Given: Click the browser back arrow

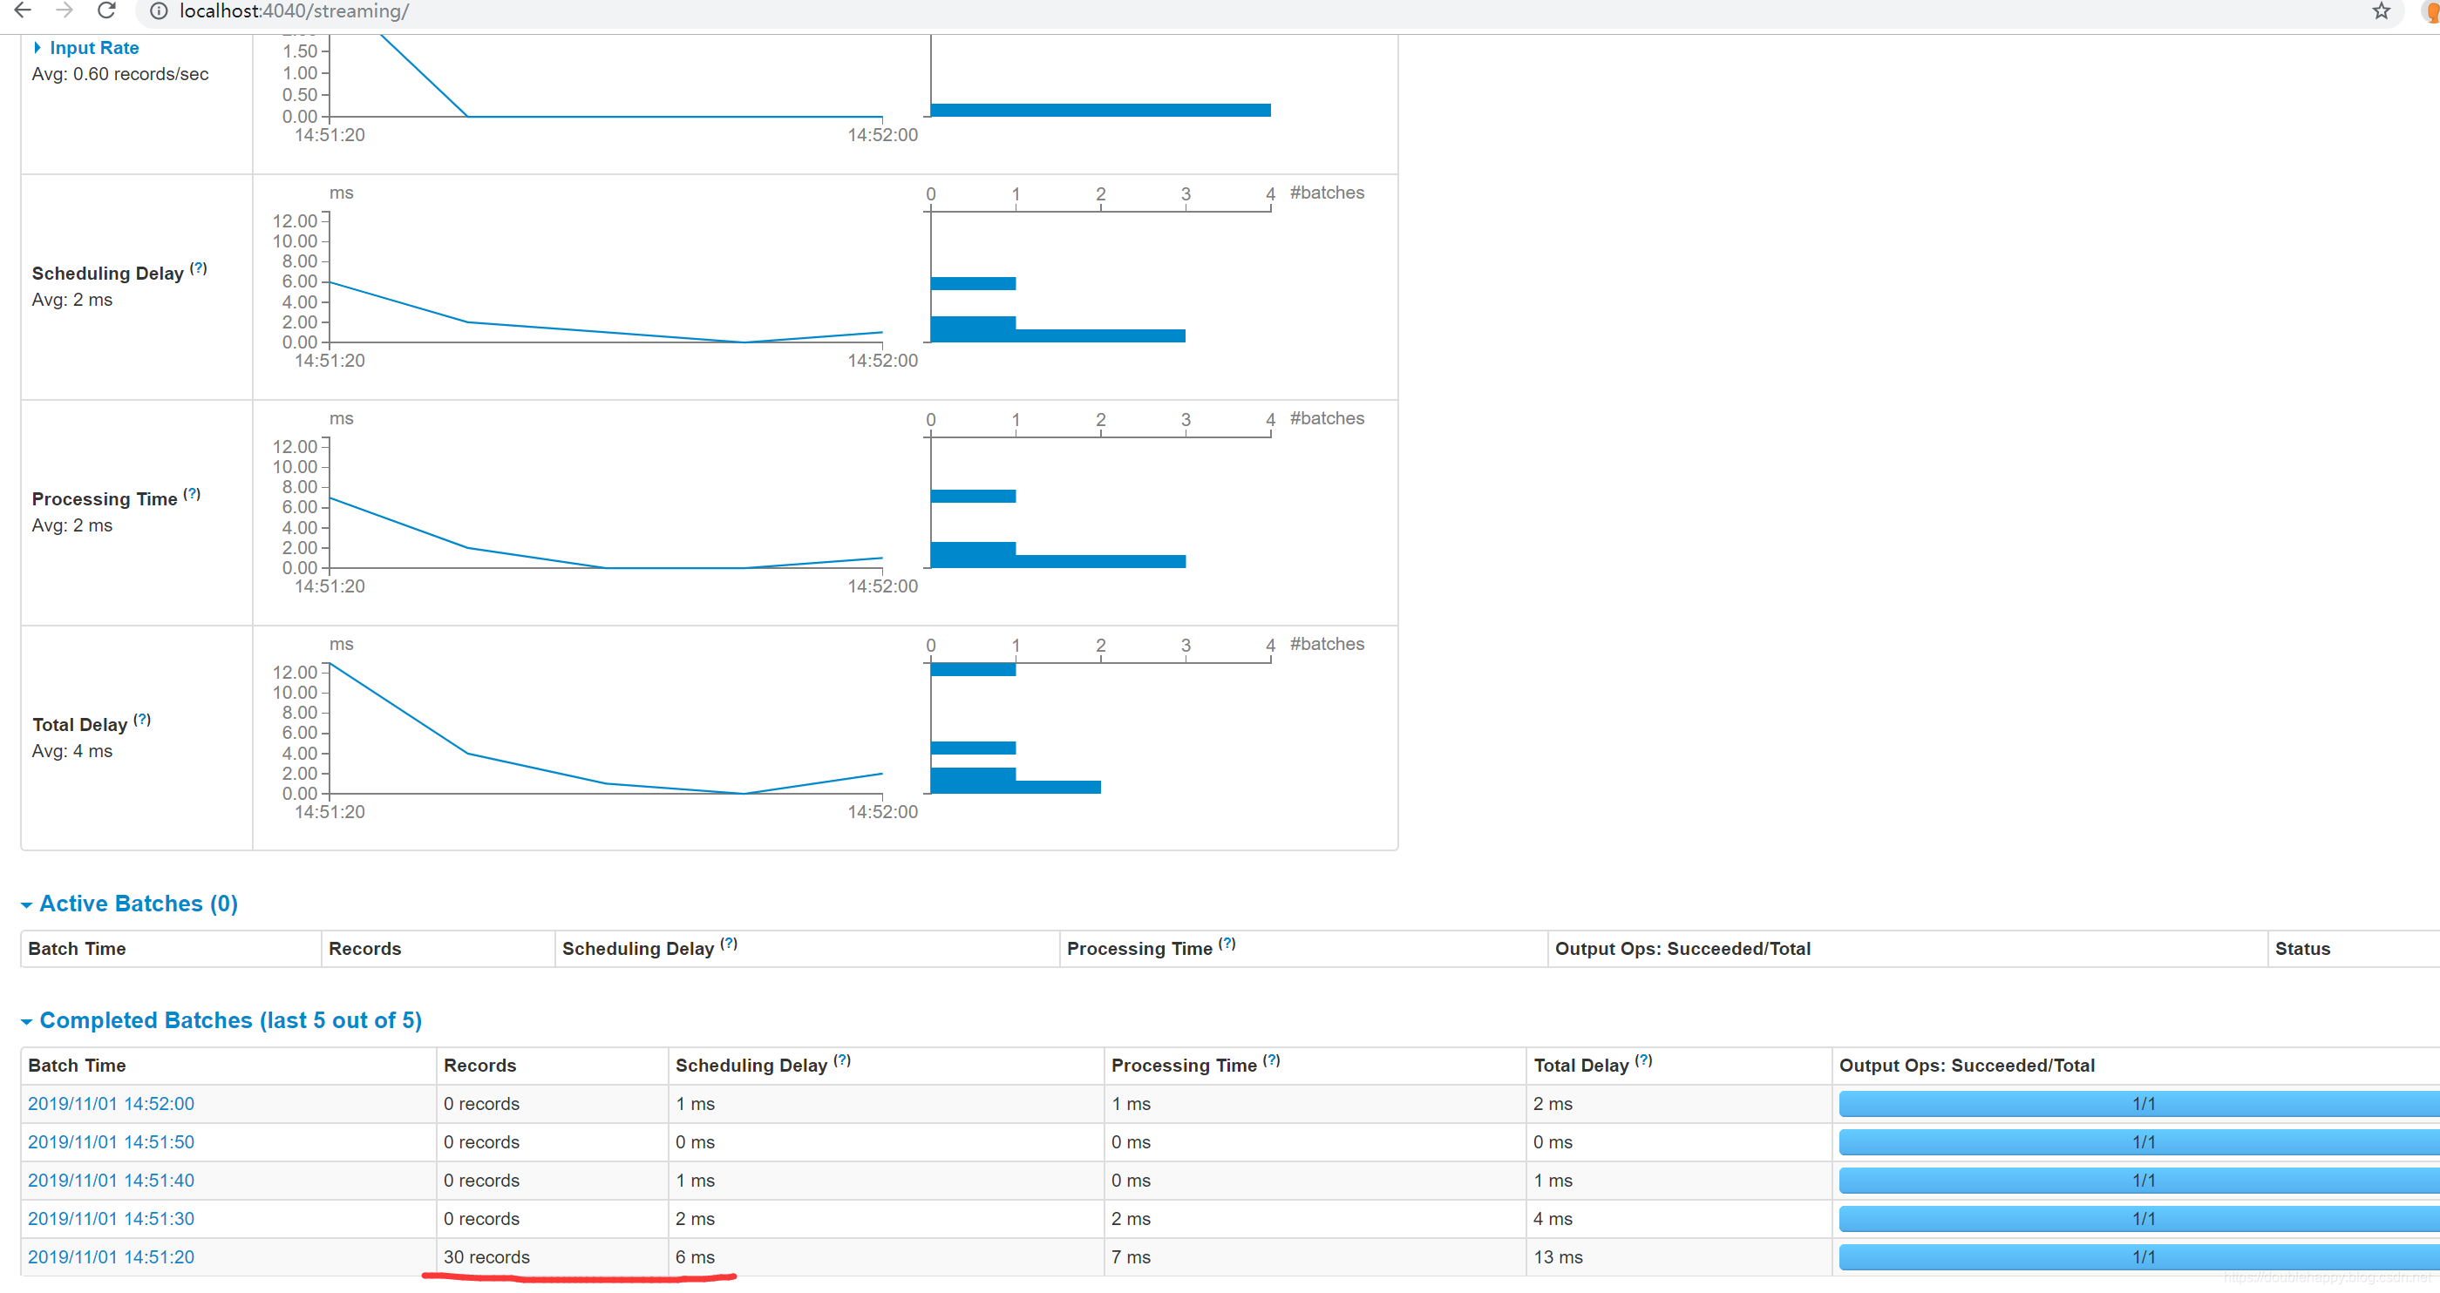Looking at the screenshot, I should (23, 10).
